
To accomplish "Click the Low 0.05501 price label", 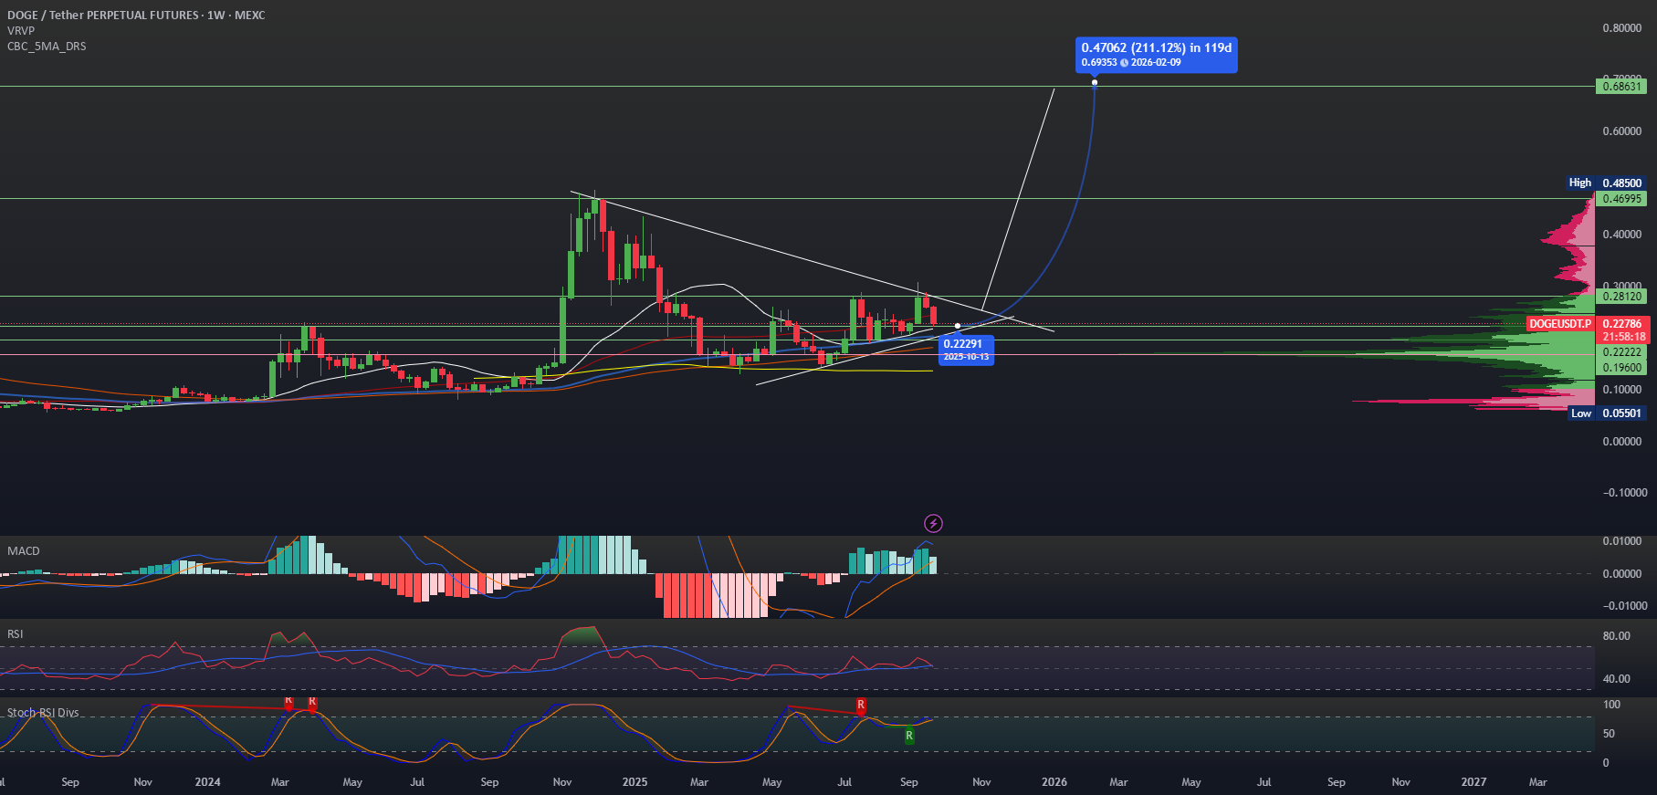I will (1607, 413).
